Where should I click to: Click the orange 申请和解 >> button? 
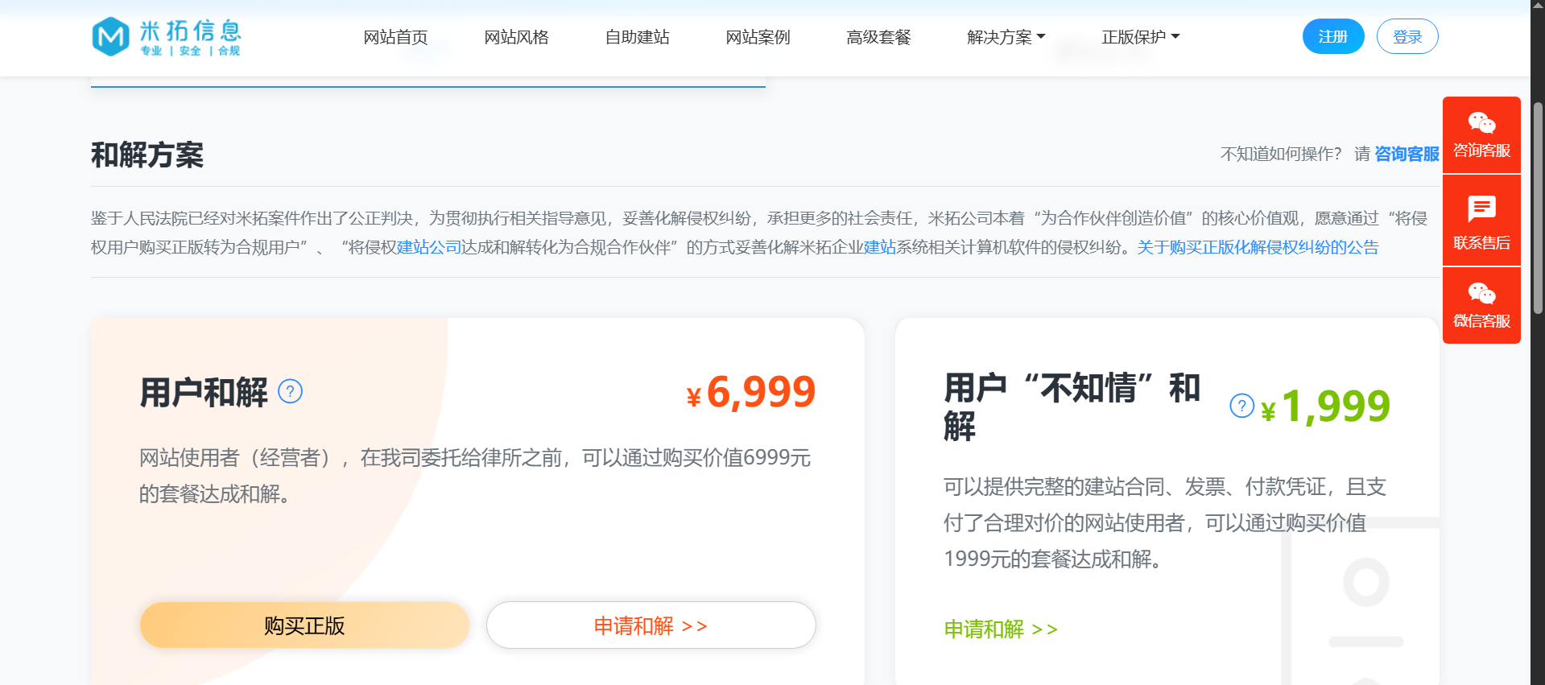click(651, 625)
